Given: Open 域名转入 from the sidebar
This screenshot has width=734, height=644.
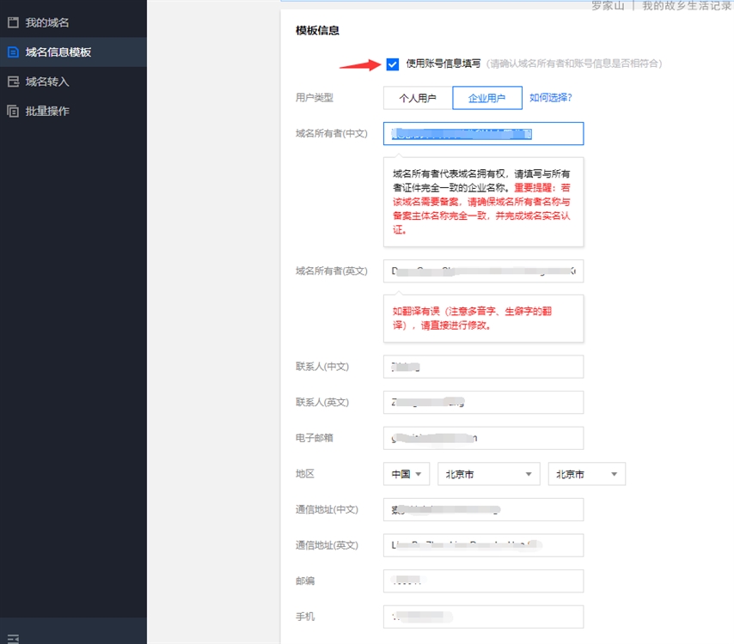Looking at the screenshot, I should 47,82.
